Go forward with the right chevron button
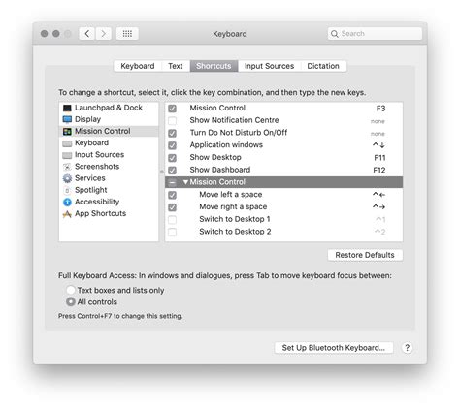This screenshot has height=408, width=460. [104, 34]
